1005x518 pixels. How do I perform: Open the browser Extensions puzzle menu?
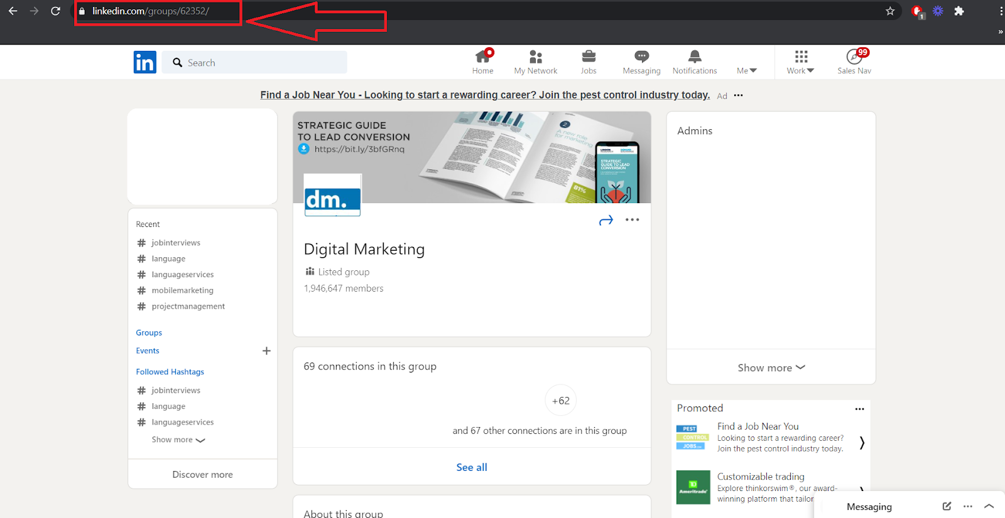(x=959, y=11)
